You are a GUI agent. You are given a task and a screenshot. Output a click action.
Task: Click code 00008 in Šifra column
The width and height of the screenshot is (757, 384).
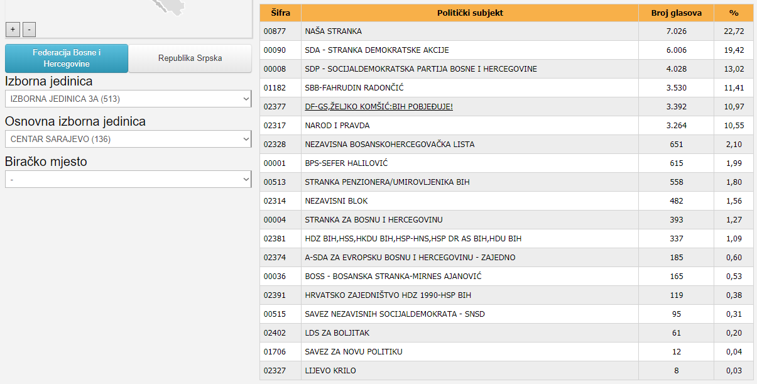274,69
